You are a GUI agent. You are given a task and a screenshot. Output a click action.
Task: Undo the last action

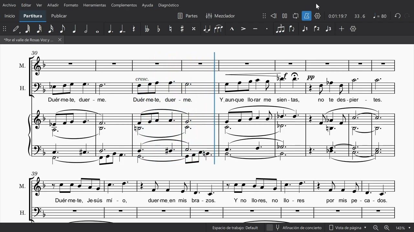point(398,16)
